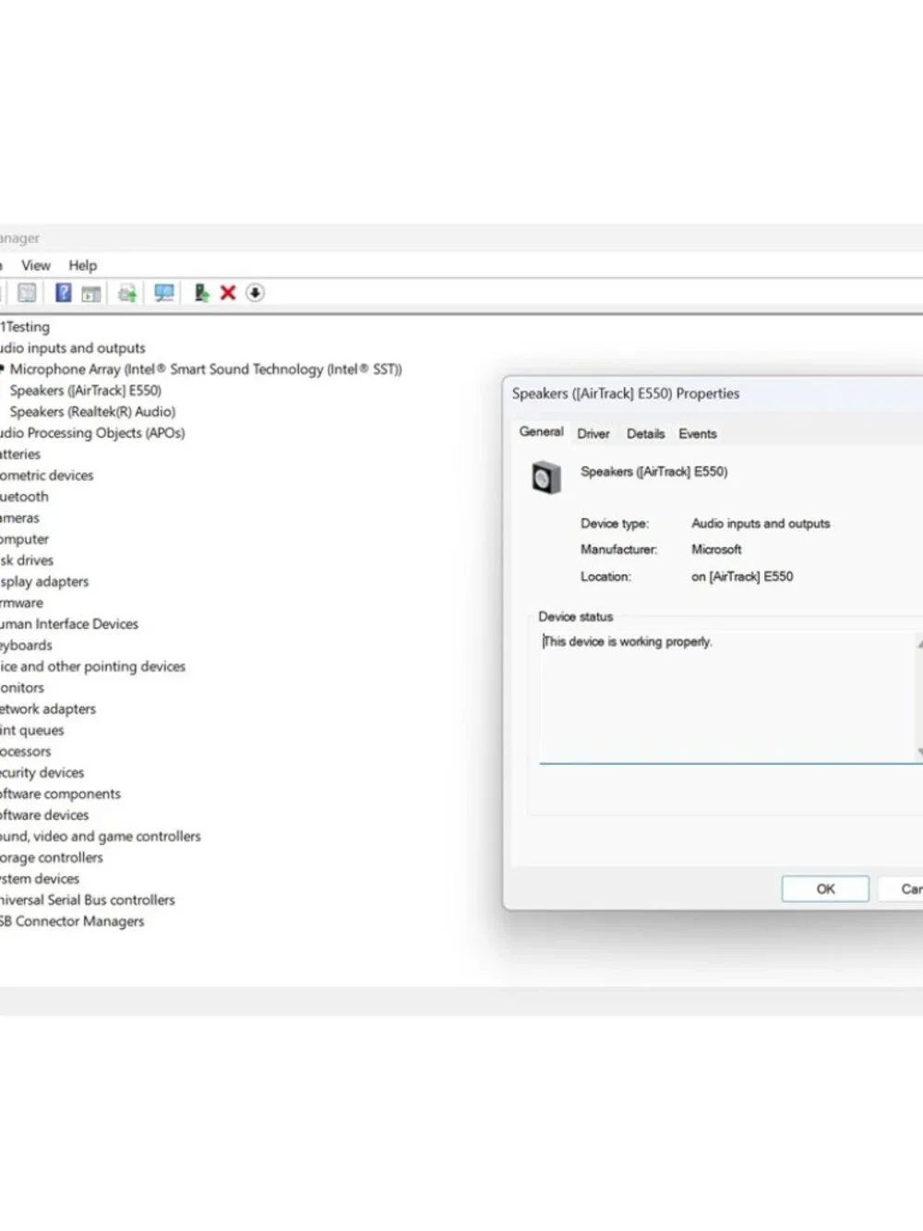Click the Update device driver icon
The image size is (923, 1231).
[x=201, y=293]
